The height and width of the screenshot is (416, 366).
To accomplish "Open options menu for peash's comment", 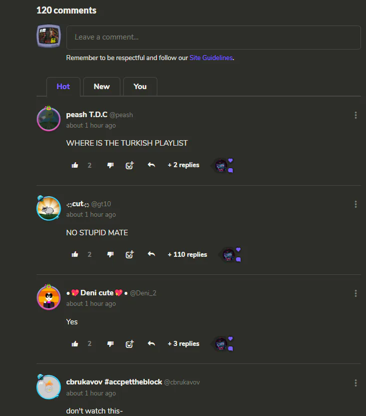I will click(x=356, y=115).
